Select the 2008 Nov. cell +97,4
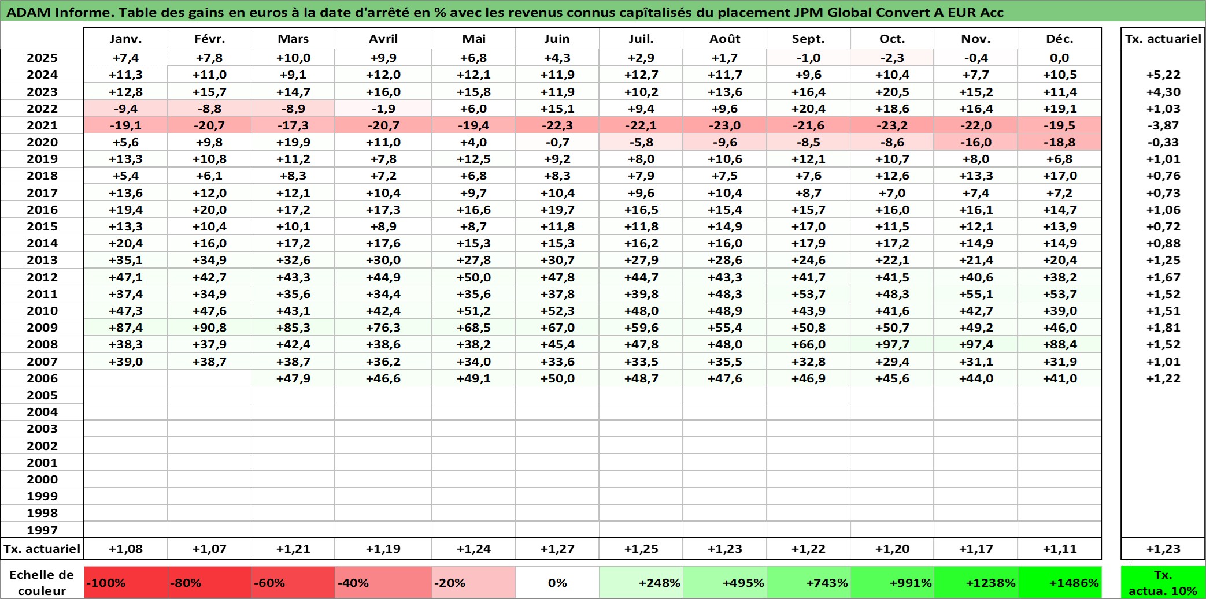 (x=976, y=344)
